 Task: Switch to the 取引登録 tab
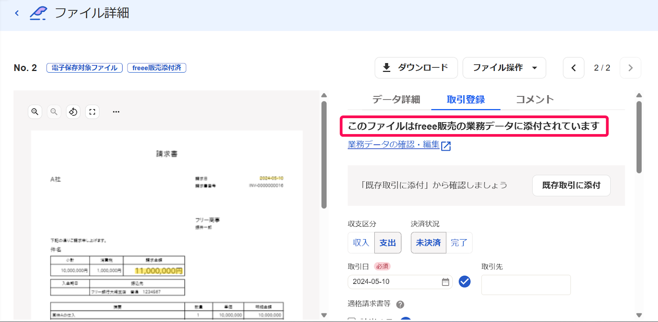466,100
